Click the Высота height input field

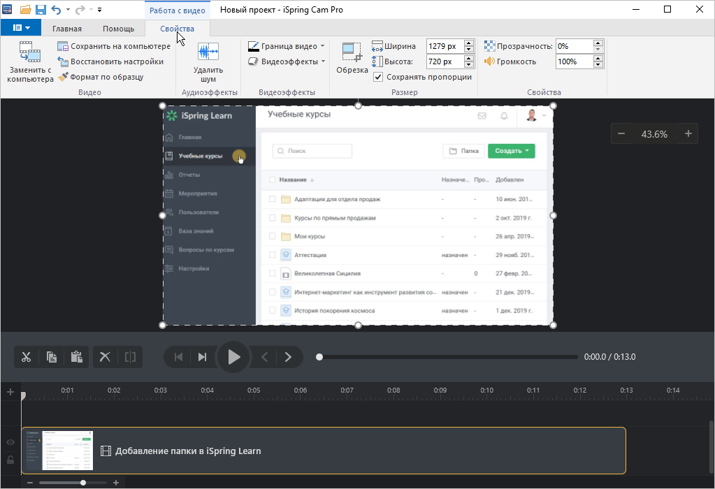pos(445,61)
